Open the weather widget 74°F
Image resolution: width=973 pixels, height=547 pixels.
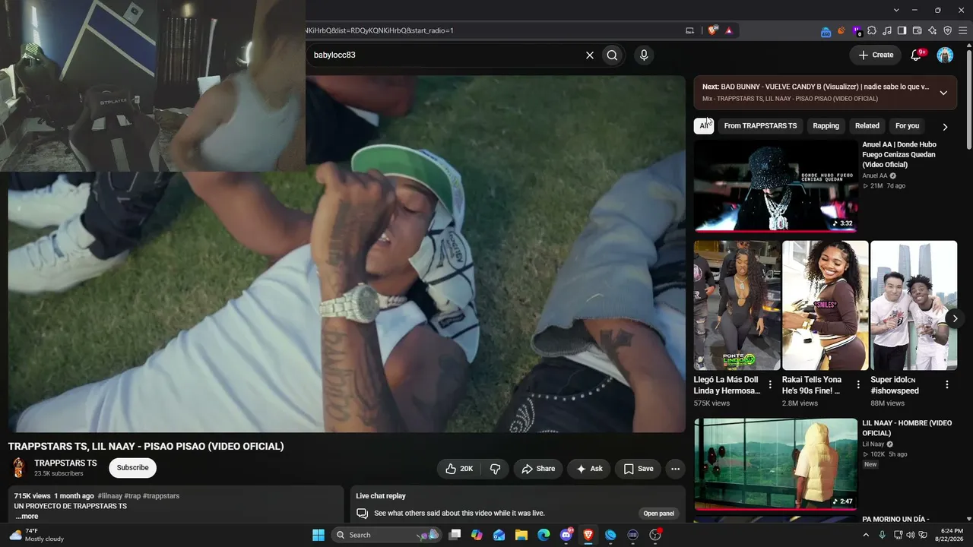36,535
